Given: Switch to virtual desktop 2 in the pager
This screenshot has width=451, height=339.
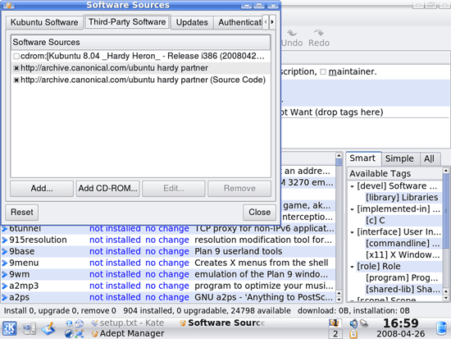Looking at the screenshot, I should click(x=335, y=334).
